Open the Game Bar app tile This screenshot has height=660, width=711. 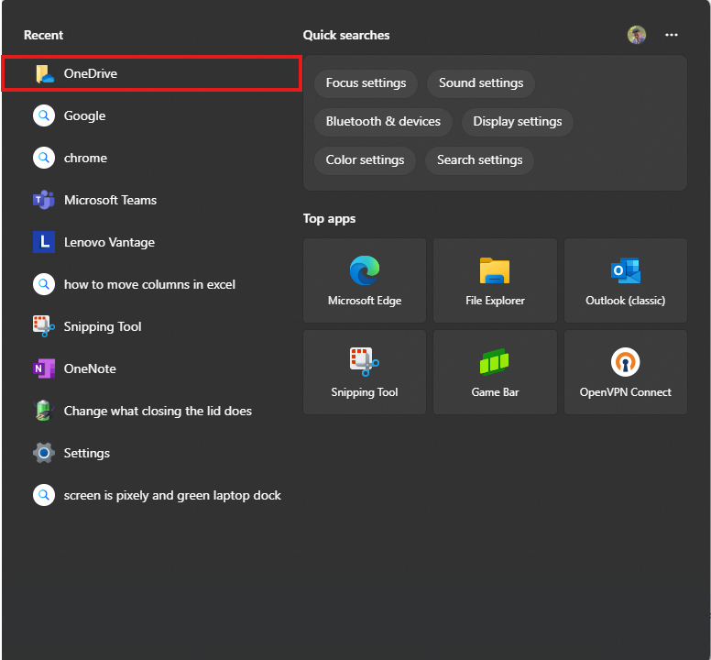coord(495,372)
